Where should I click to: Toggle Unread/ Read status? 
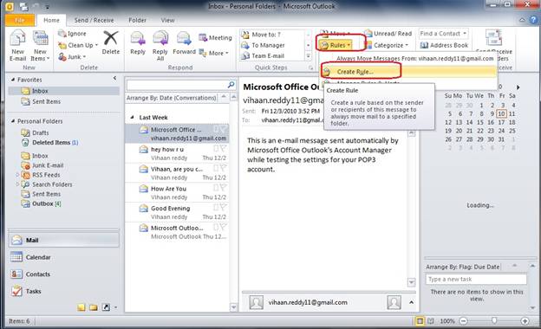[x=388, y=34]
